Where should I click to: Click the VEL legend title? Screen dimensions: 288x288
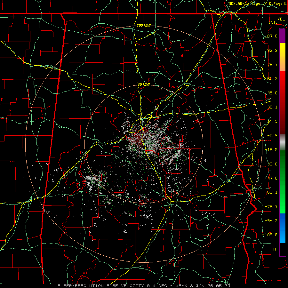tap(281, 19)
